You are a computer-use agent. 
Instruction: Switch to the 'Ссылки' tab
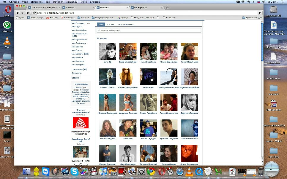[111, 25]
